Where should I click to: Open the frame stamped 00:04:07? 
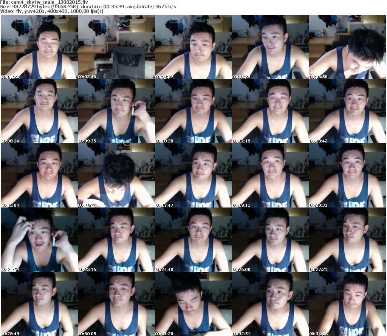tap(193, 47)
